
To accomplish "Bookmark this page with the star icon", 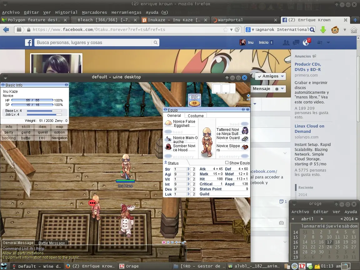I will [225, 30].
